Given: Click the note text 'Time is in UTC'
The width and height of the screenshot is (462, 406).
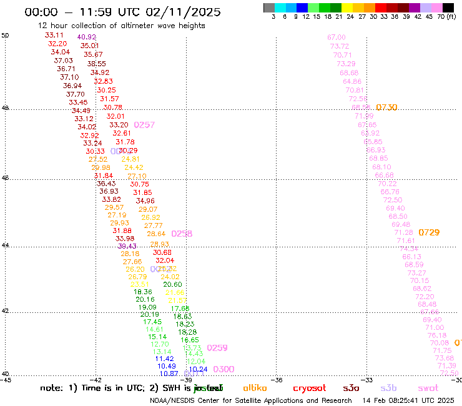Looking at the screenshot, I should (113, 388).
